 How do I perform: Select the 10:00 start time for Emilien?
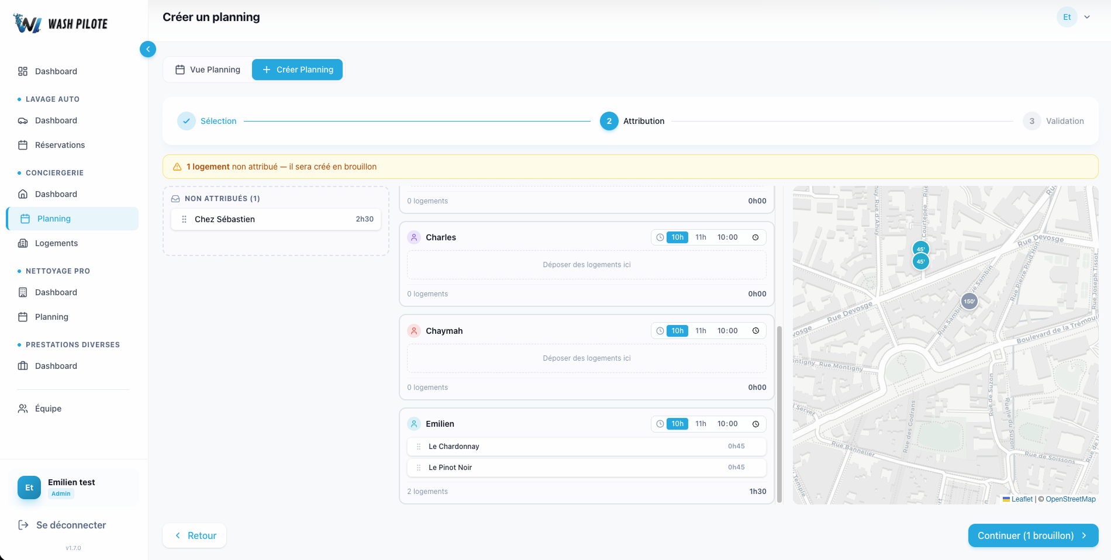point(727,424)
